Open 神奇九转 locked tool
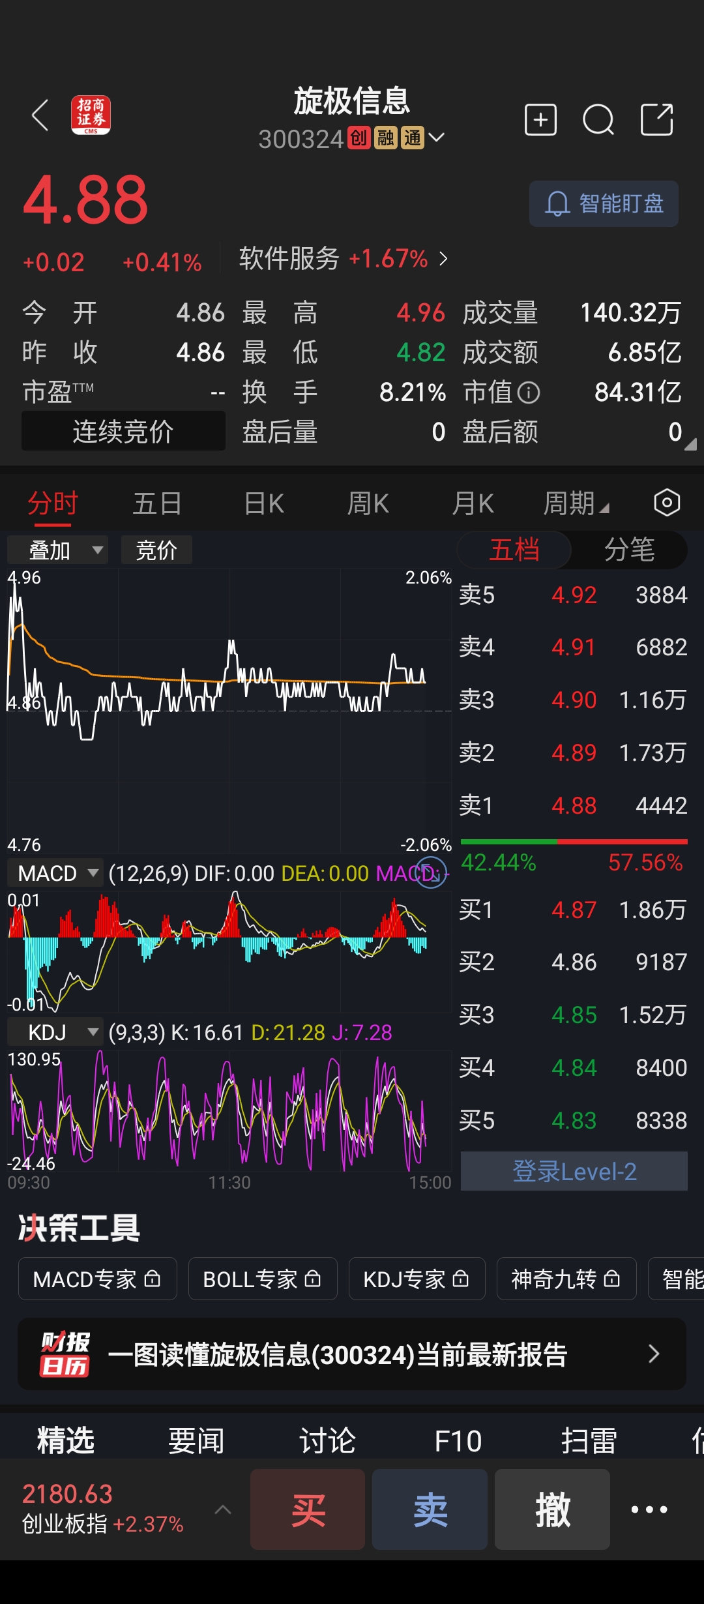The height and width of the screenshot is (1604, 704). (566, 1279)
